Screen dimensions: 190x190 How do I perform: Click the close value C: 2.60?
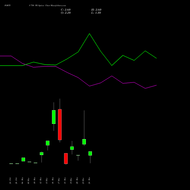pyautogui.click(x=66, y=10)
